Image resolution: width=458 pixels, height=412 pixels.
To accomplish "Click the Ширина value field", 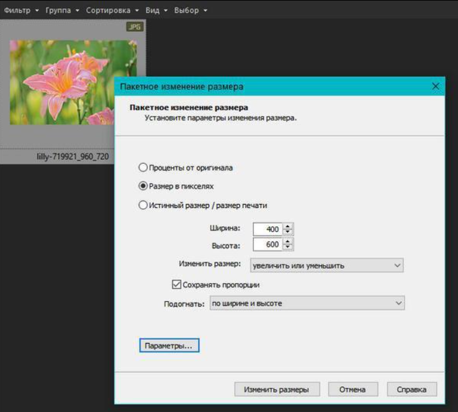I will click(267, 229).
